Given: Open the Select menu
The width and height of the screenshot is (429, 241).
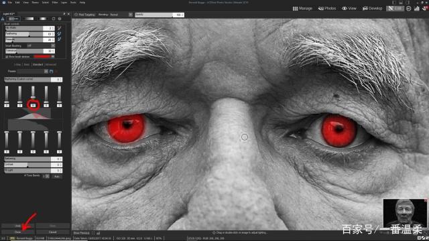Looking at the screenshot, I should coord(45,3).
